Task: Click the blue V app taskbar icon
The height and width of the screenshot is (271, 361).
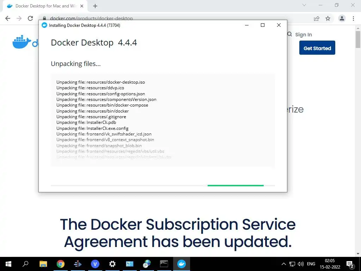Action: click(x=95, y=264)
